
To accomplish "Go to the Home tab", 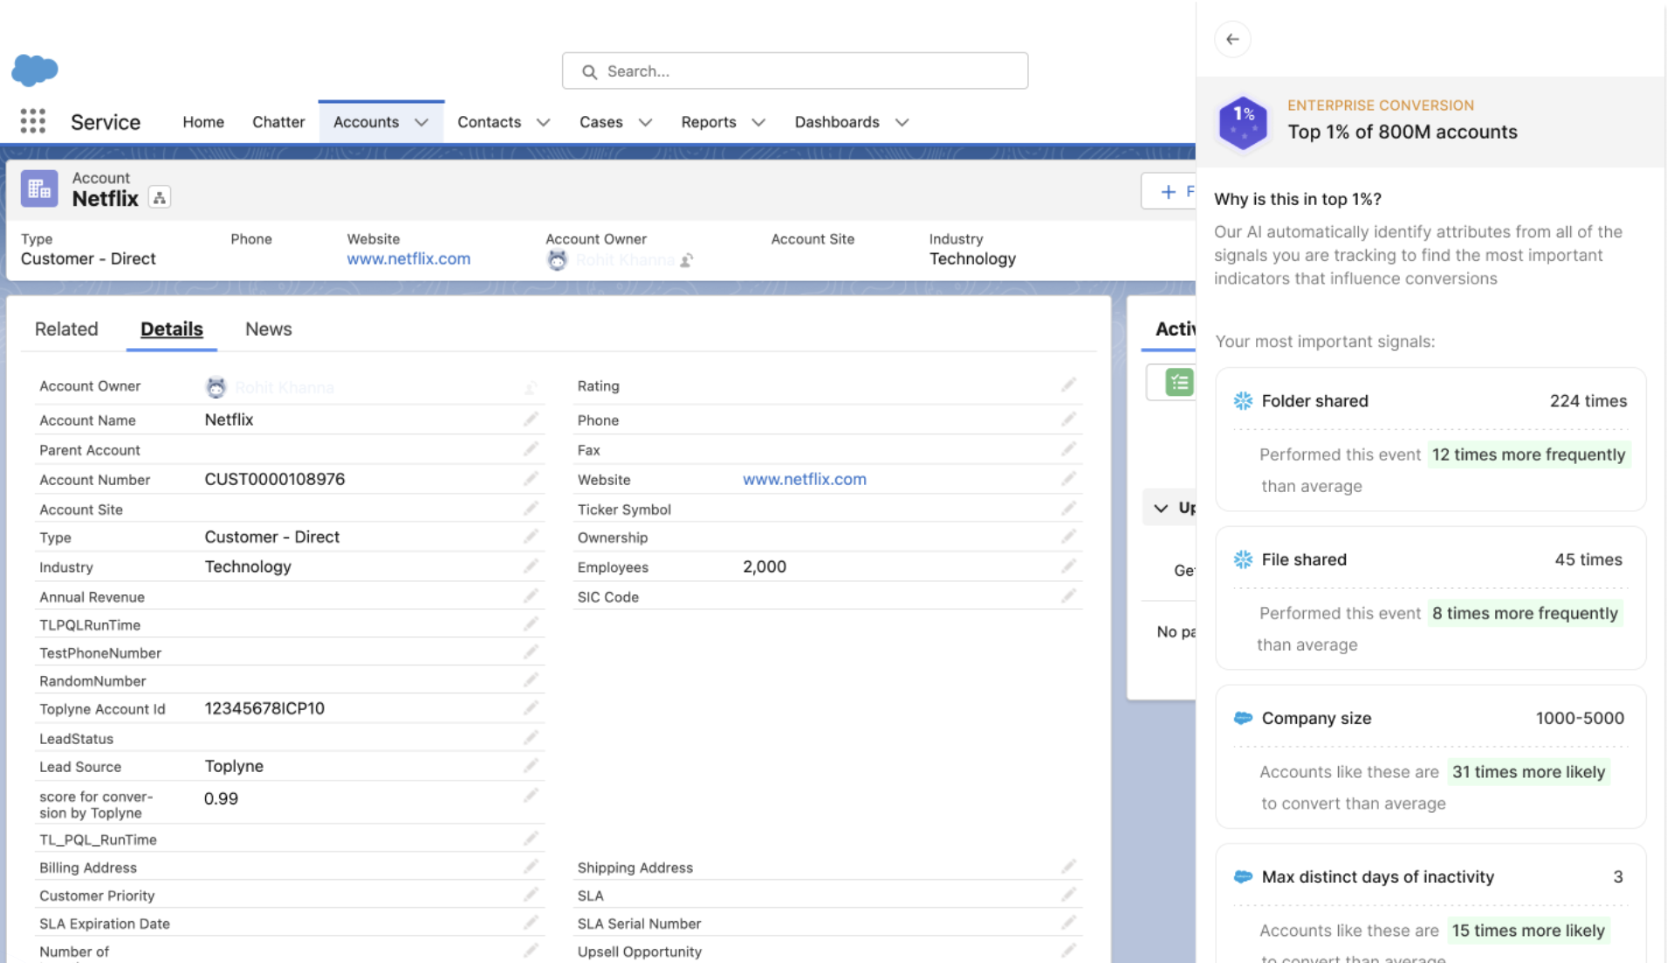I will (x=203, y=122).
